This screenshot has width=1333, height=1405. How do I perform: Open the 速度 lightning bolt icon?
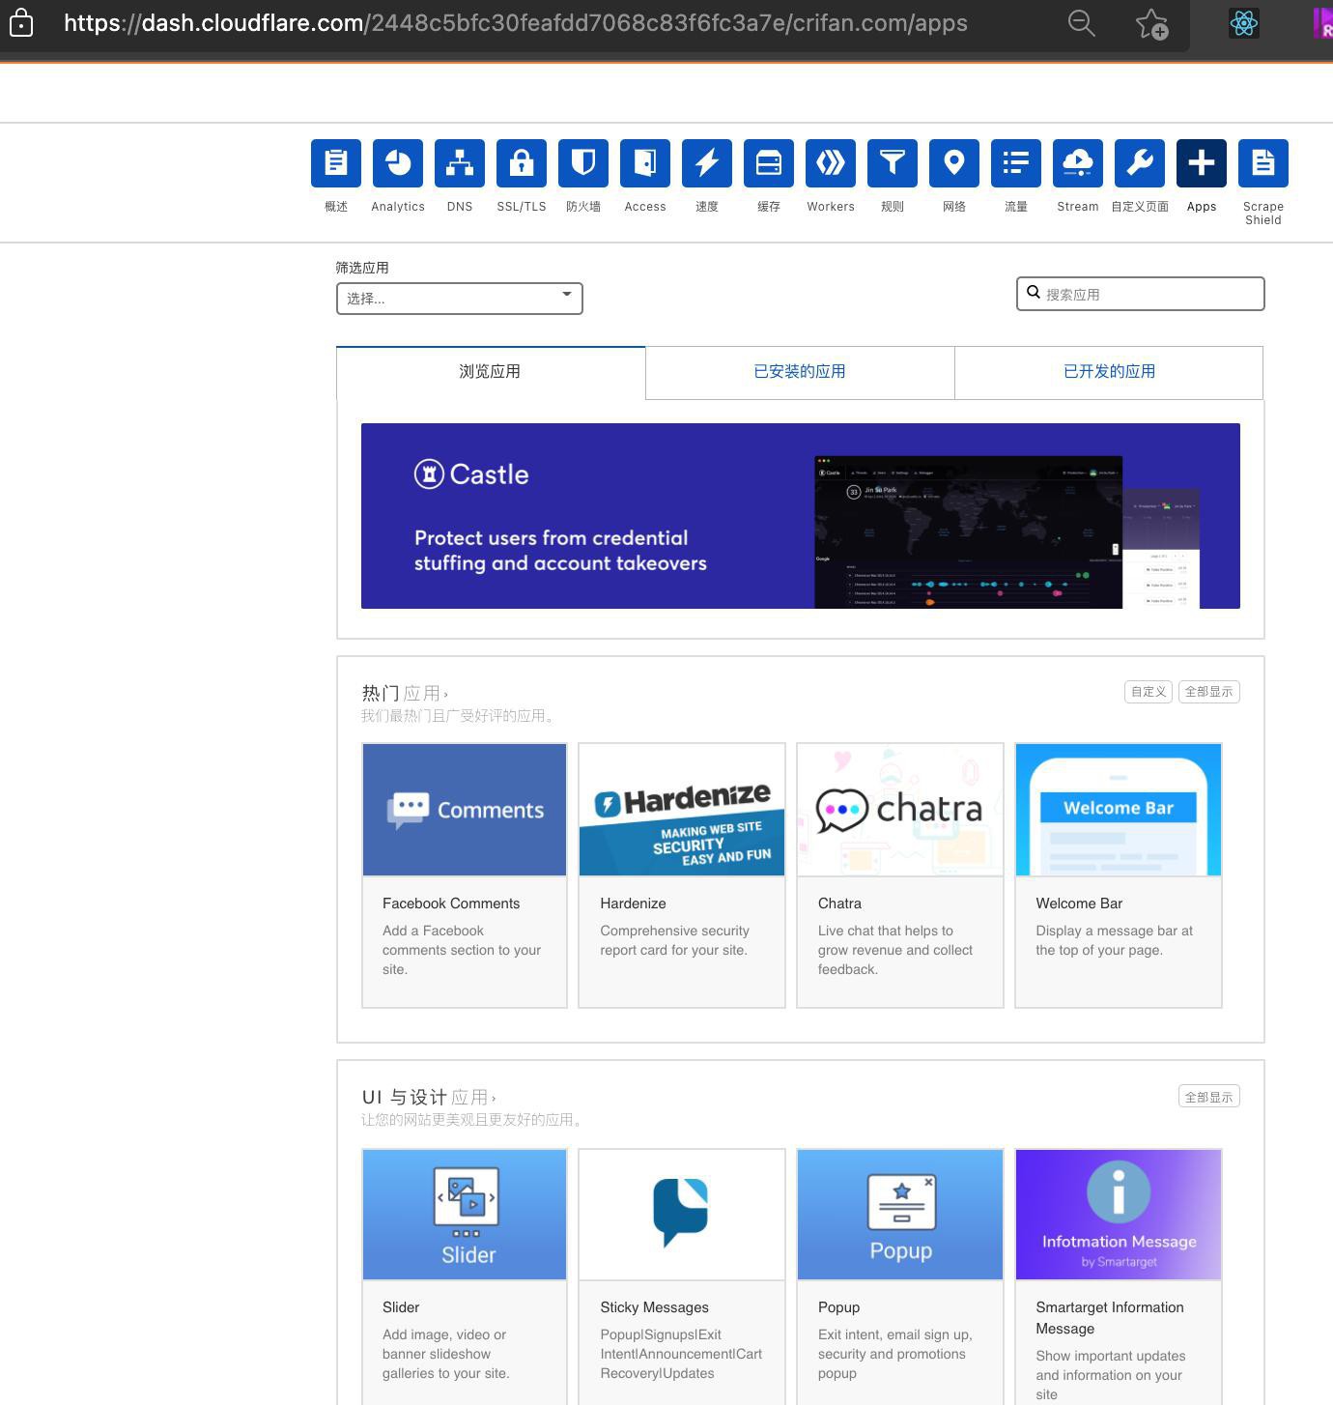click(x=706, y=163)
